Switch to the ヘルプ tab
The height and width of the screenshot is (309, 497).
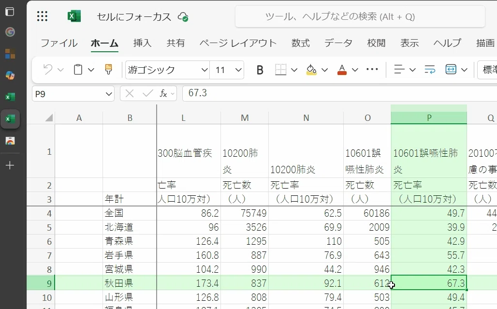point(447,43)
